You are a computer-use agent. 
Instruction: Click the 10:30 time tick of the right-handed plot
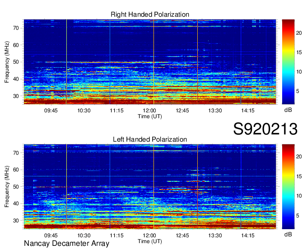(84, 111)
